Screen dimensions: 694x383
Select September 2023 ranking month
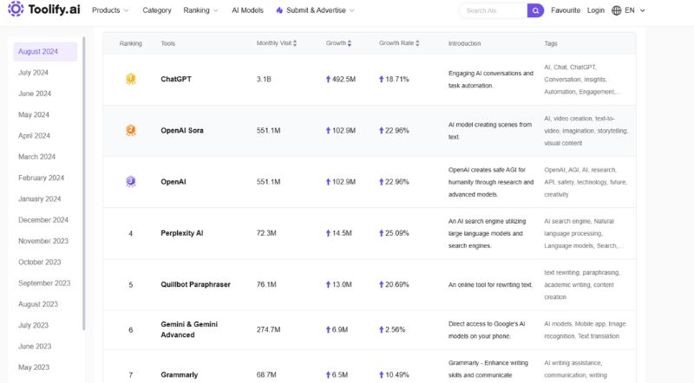(44, 283)
